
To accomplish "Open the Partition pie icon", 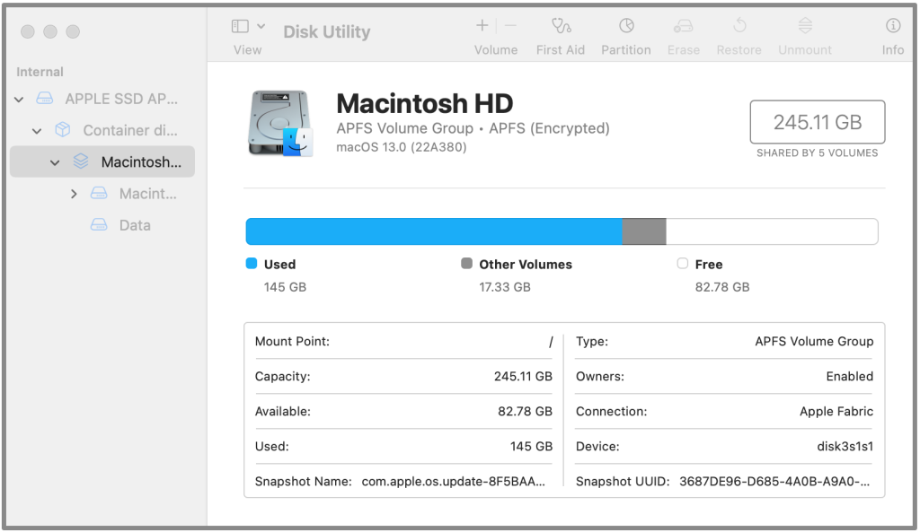I will pyautogui.click(x=626, y=25).
